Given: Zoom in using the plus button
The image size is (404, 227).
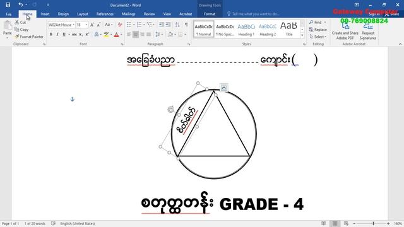Looking at the screenshot, I should tap(388, 224).
